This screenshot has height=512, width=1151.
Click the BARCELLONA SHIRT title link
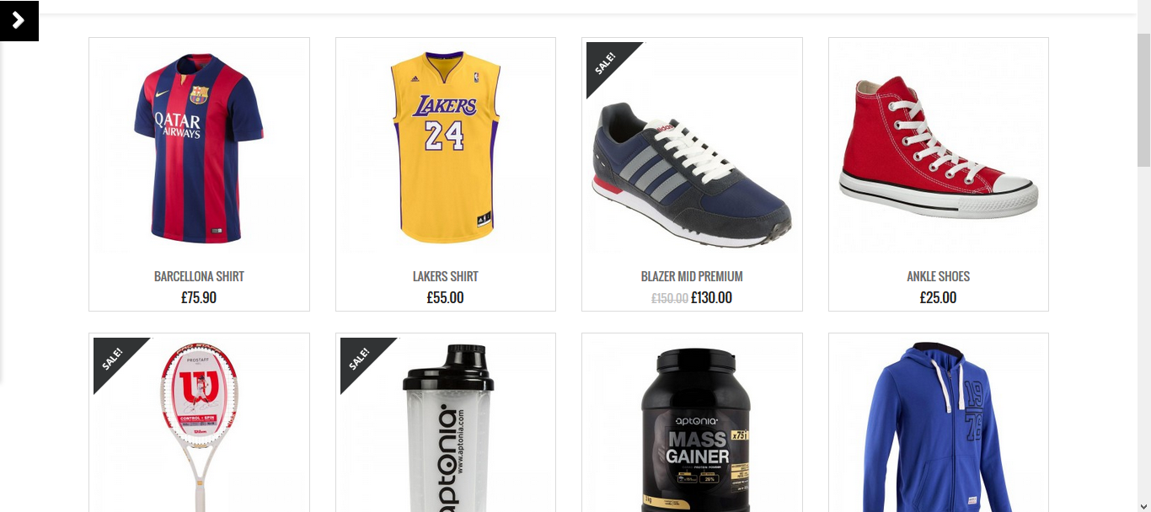coord(199,276)
